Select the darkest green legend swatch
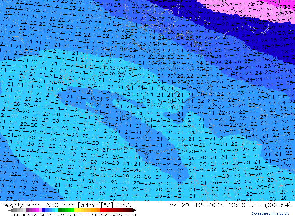295x216 pixels. [60, 210]
